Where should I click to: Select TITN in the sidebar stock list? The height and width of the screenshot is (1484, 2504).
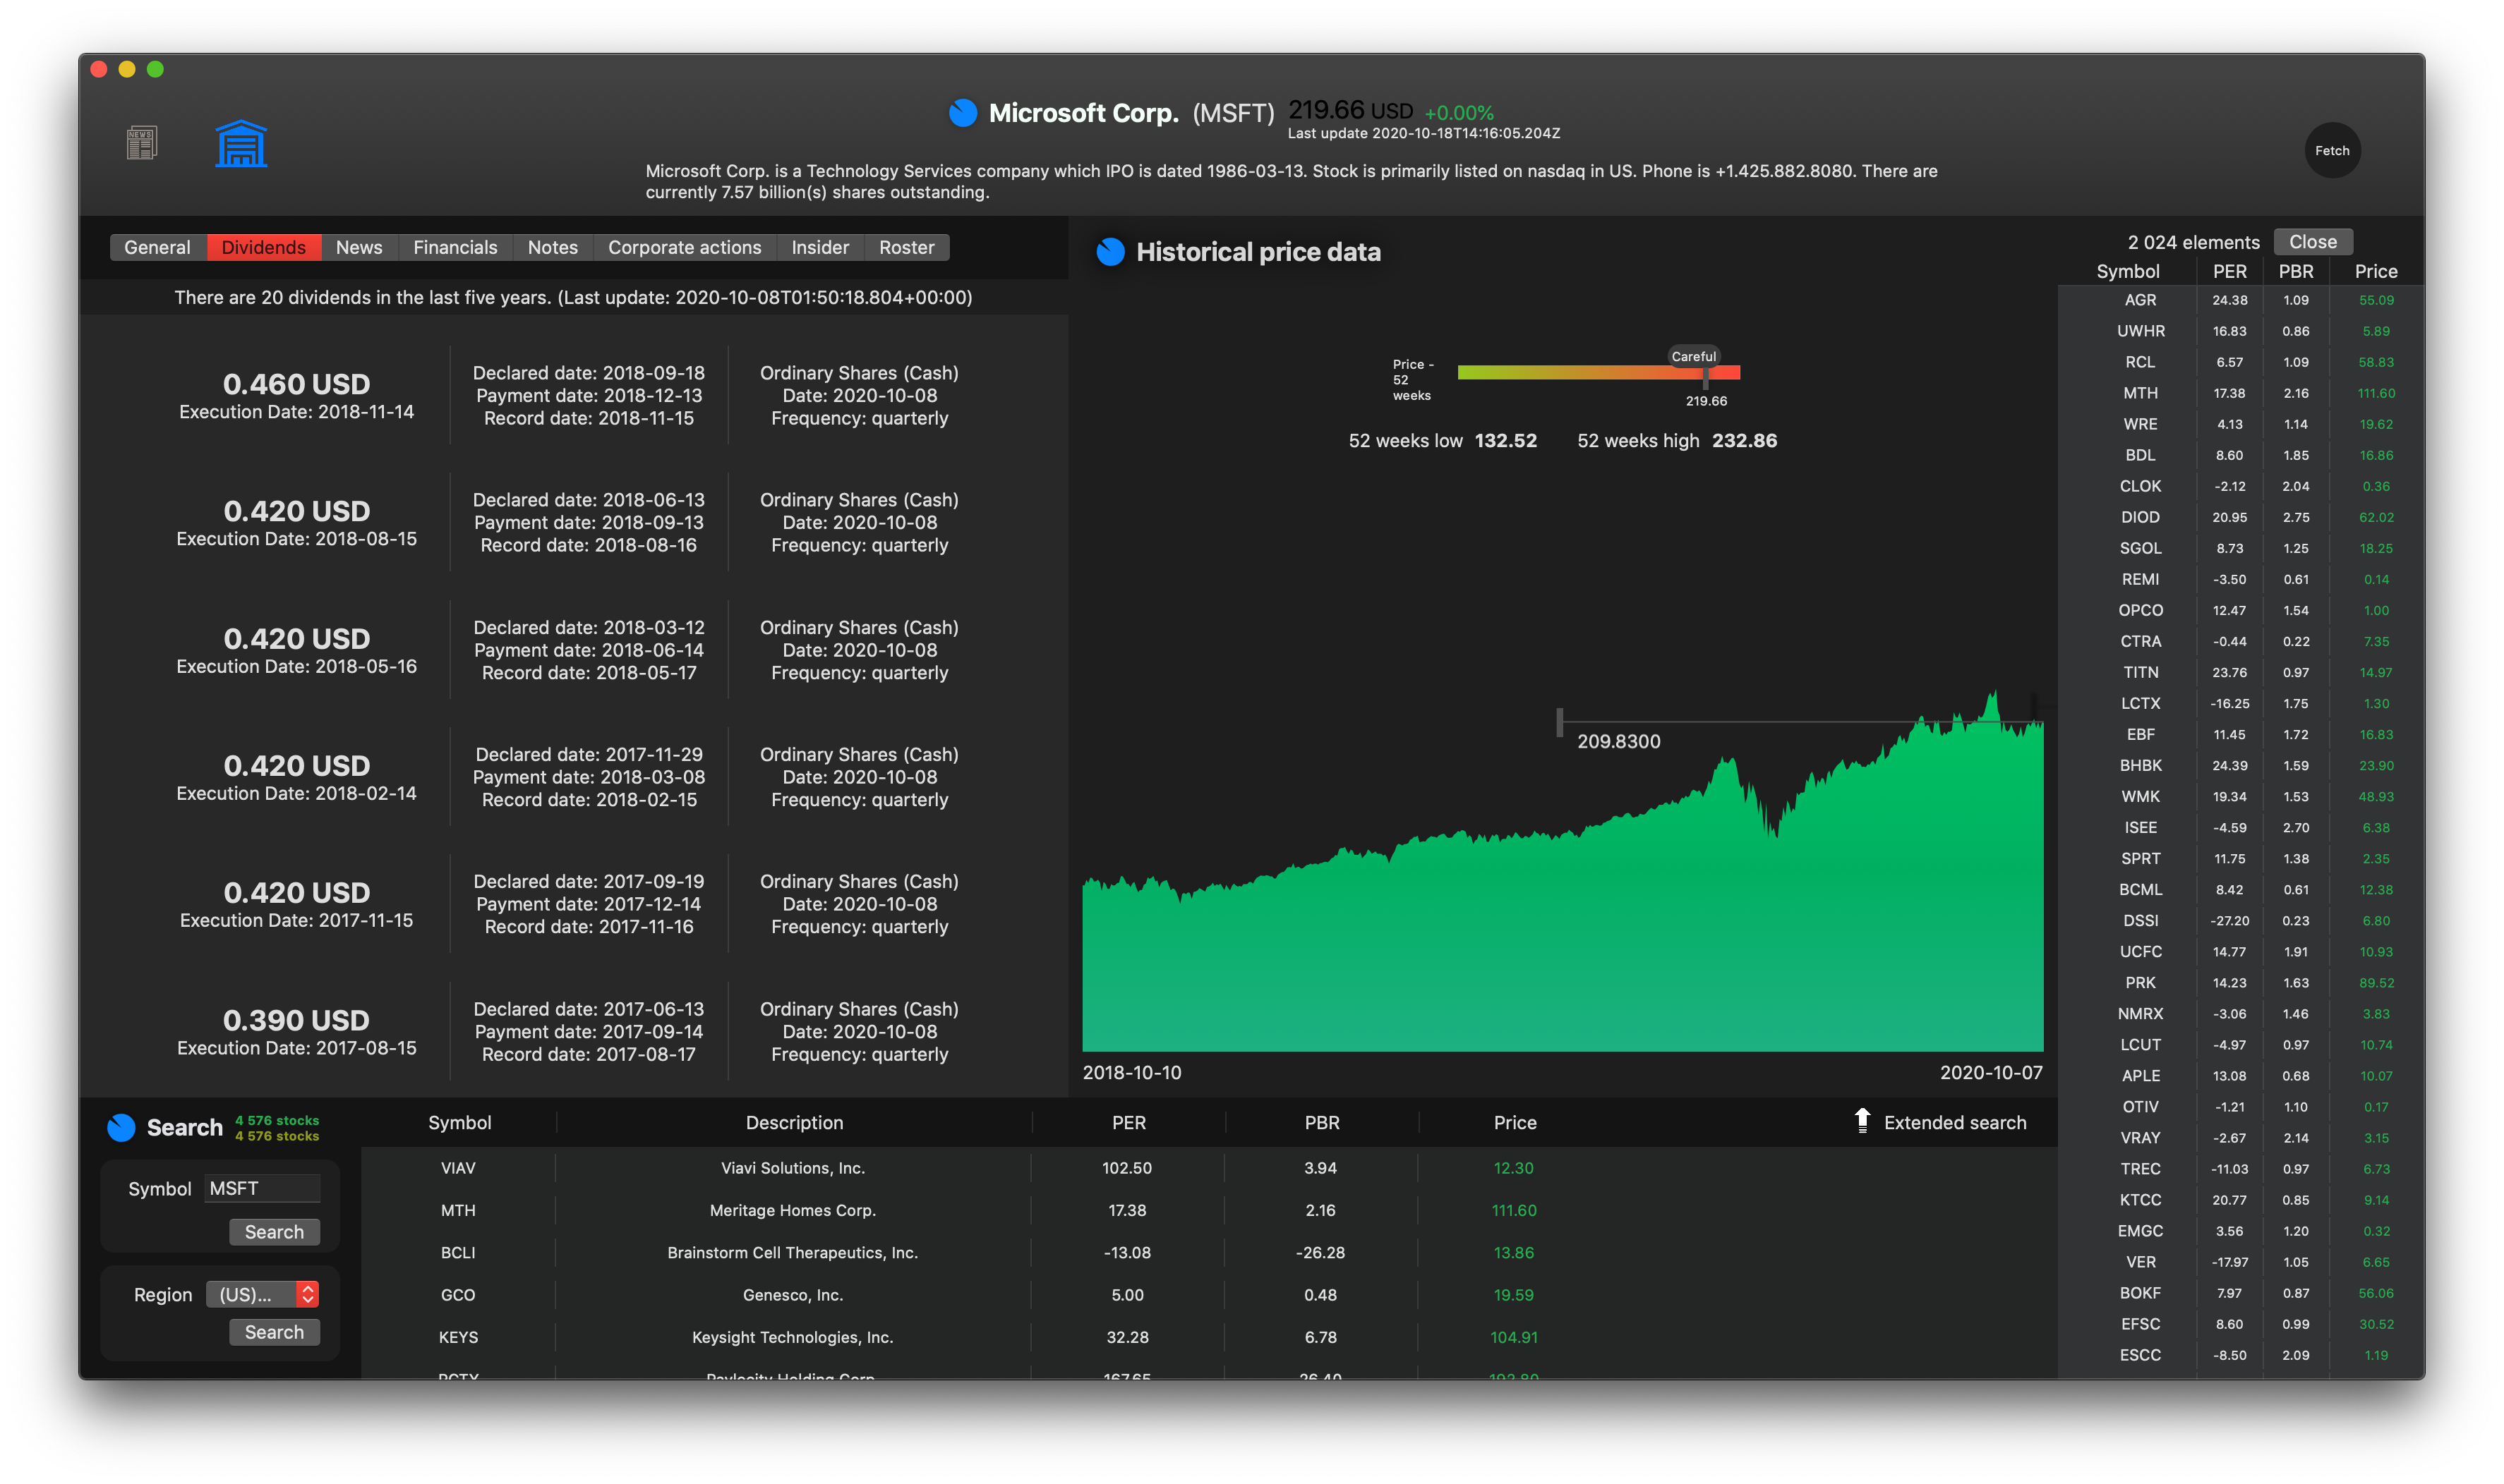click(x=2241, y=672)
